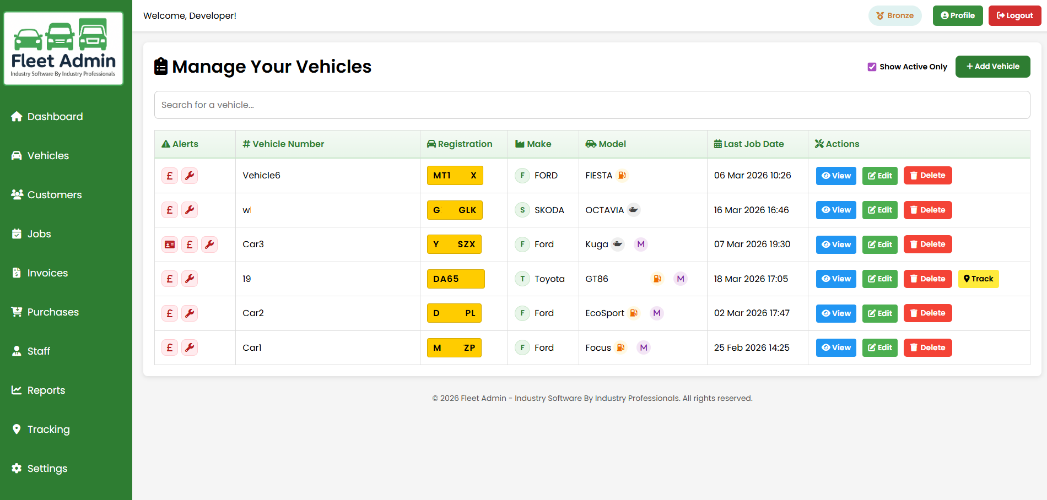Click the pound alert icon for Car3
This screenshot has width=1047, height=500.
(x=190, y=244)
